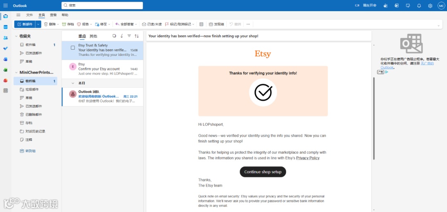Viewport: 447px width, 212px height.
Task: Toggle the hamburger navigation pane button
Action: pos(18,15)
